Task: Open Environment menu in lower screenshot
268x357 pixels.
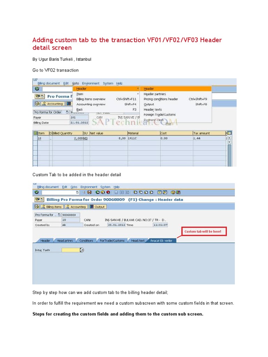Action: tap(89, 187)
